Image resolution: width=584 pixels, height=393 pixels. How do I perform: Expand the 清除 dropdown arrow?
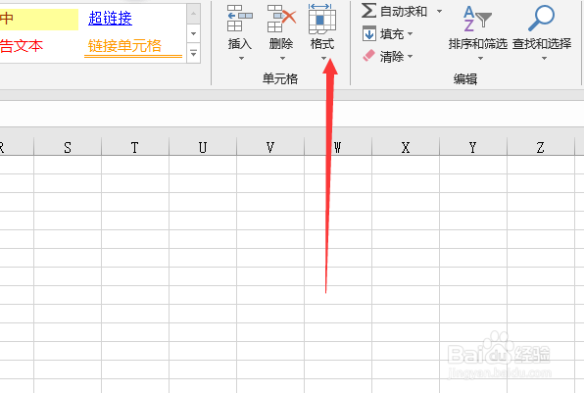410,56
